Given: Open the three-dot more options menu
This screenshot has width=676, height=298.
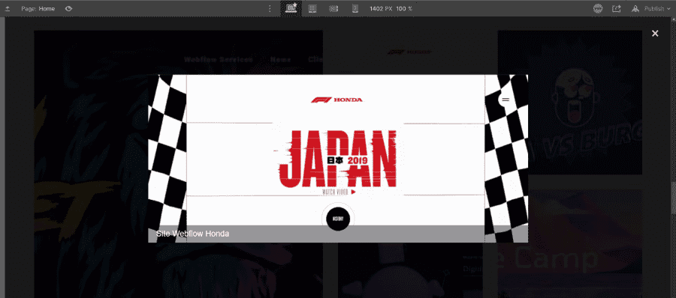Looking at the screenshot, I should (270, 8).
